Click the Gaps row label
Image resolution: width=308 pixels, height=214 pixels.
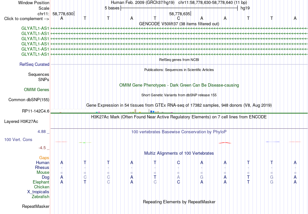(44, 158)
